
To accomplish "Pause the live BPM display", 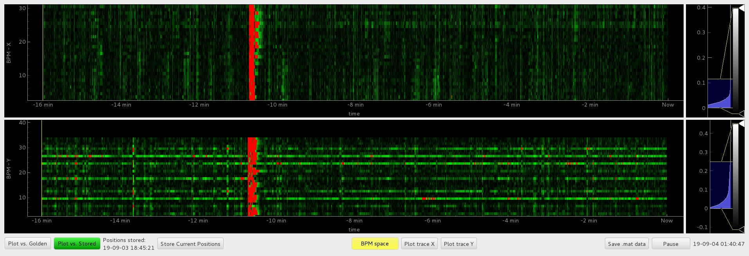I will [671, 244].
